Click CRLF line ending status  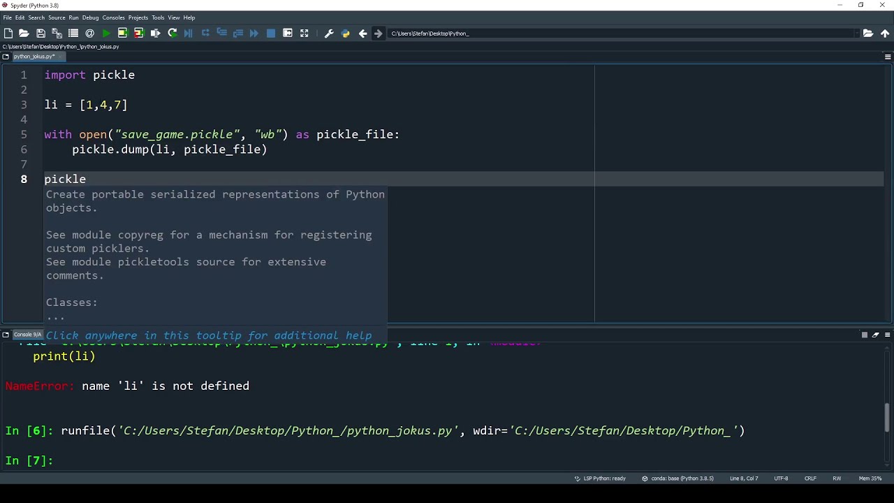(x=810, y=479)
